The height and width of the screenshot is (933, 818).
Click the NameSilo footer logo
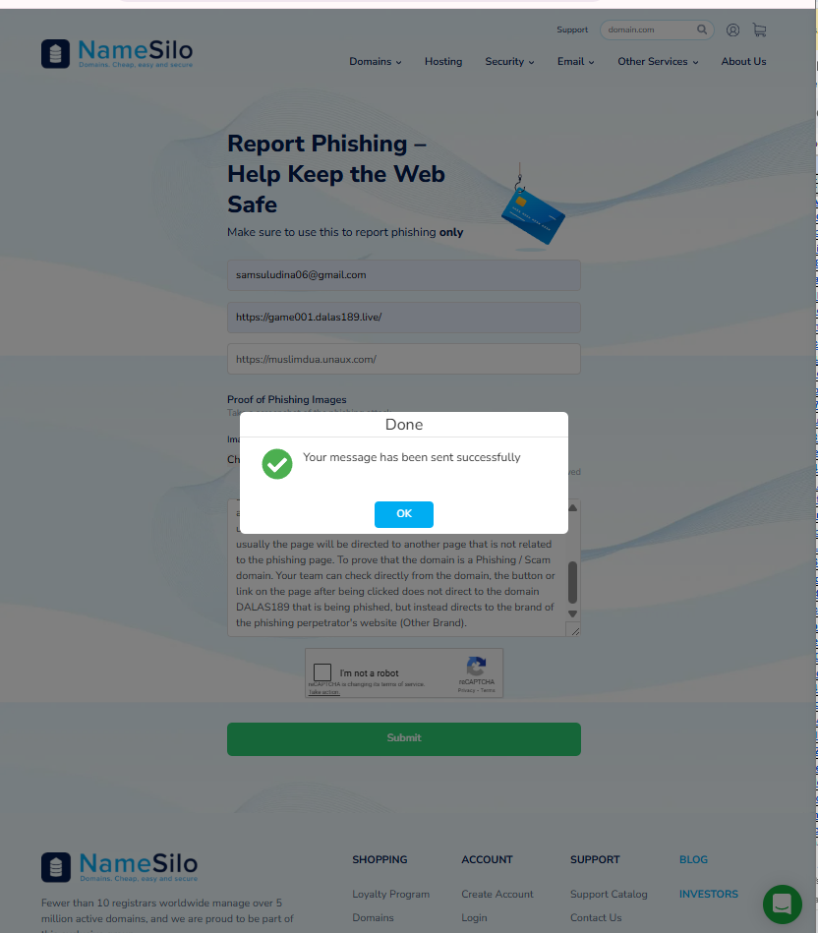(119, 867)
